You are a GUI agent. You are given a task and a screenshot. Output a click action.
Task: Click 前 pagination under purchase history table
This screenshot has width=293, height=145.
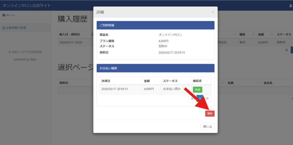click(286, 50)
